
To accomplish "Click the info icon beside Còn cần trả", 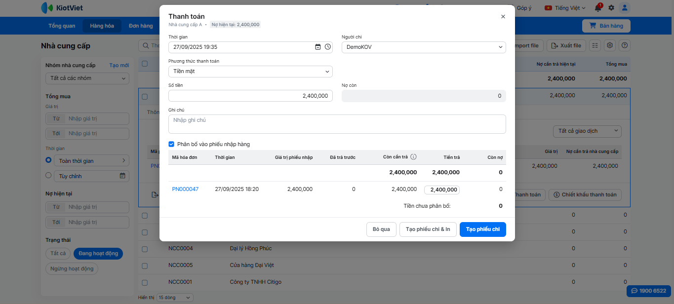I will [x=413, y=157].
